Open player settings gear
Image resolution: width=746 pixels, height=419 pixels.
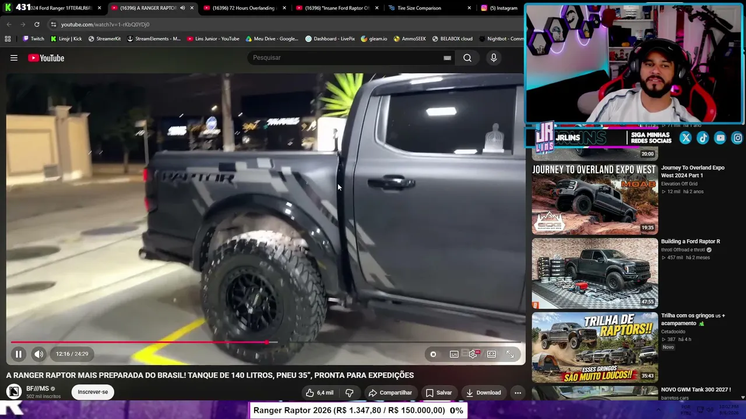(x=473, y=354)
